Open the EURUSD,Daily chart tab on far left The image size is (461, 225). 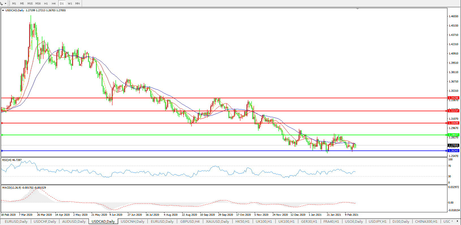point(16,222)
